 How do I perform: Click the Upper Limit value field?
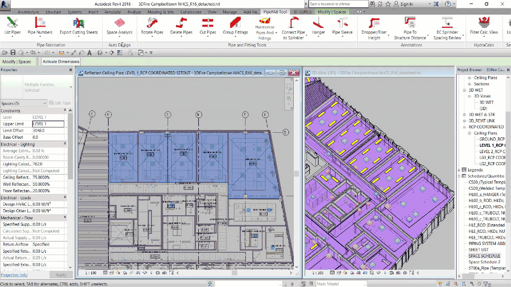coord(48,124)
